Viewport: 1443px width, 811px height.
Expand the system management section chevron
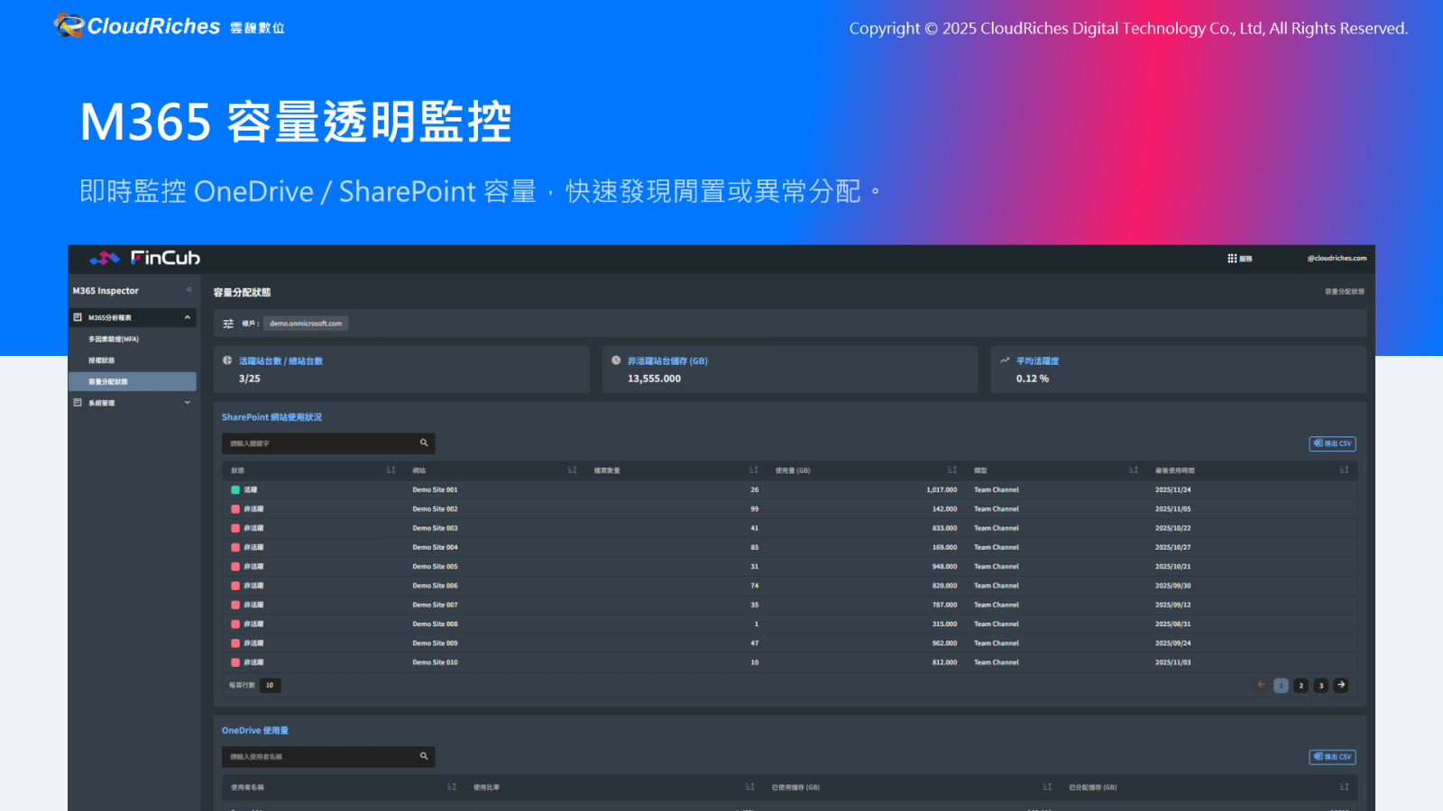(x=188, y=403)
